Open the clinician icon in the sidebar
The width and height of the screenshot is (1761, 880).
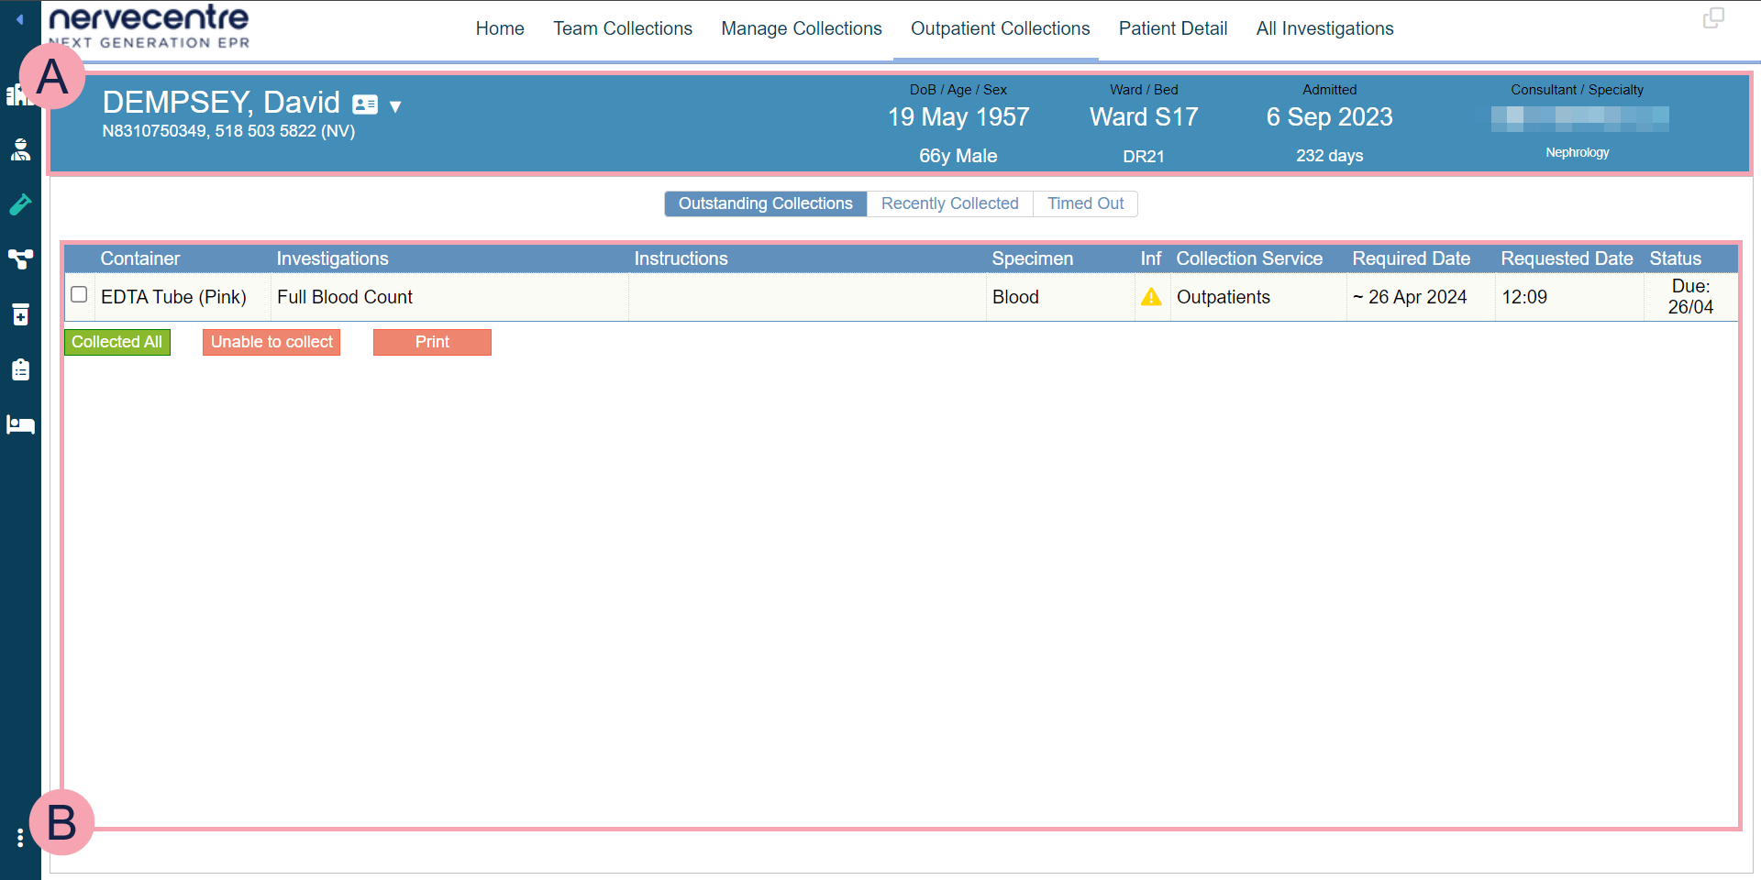(x=20, y=149)
